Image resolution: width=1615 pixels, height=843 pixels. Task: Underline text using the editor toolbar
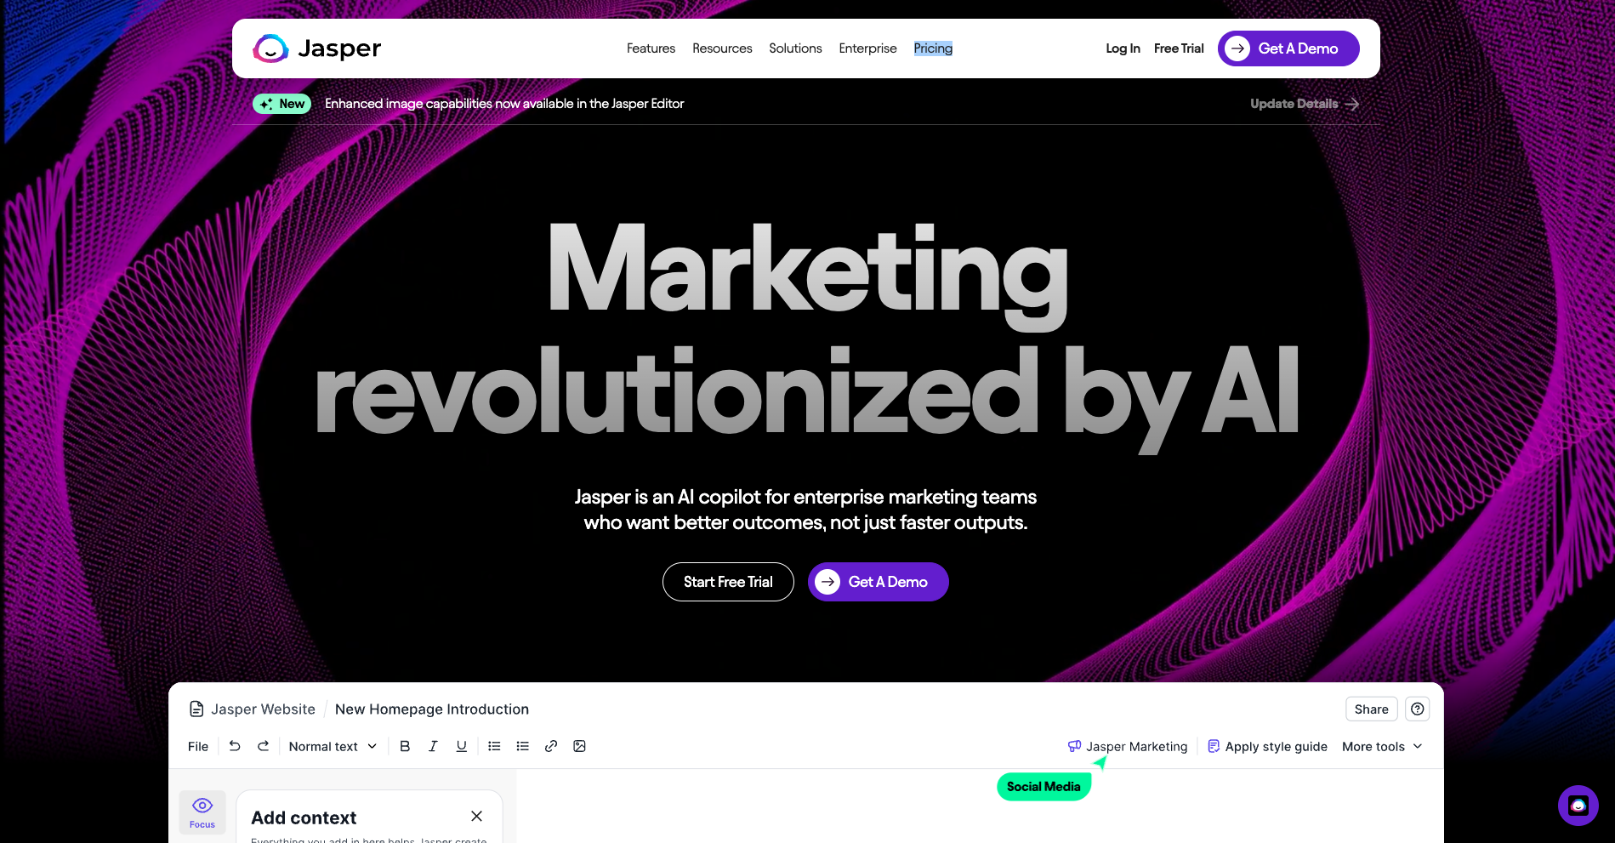(x=461, y=746)
